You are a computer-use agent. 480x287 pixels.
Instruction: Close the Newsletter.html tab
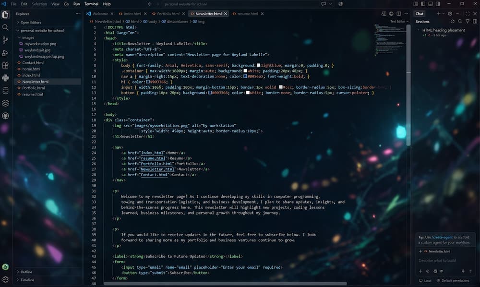point(226,14)
